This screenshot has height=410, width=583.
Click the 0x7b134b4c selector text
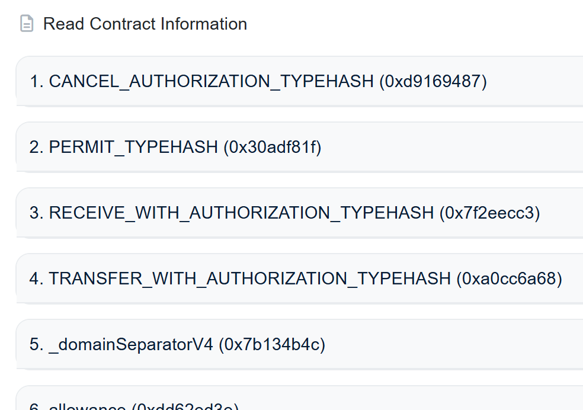(272, 344)
